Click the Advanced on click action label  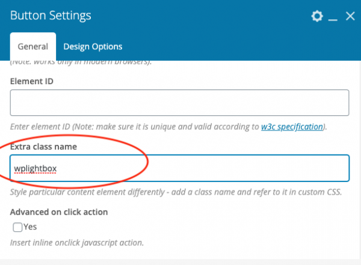59,213
